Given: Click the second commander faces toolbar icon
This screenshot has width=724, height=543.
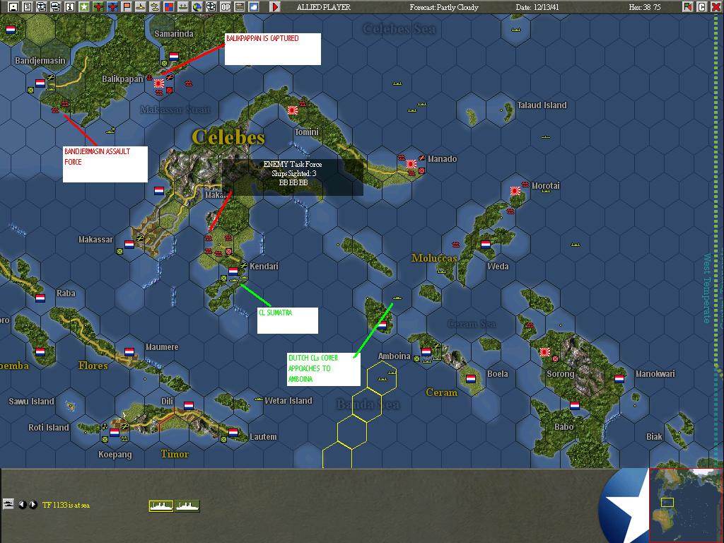Looking at the screenshot, I should point(55,6).
